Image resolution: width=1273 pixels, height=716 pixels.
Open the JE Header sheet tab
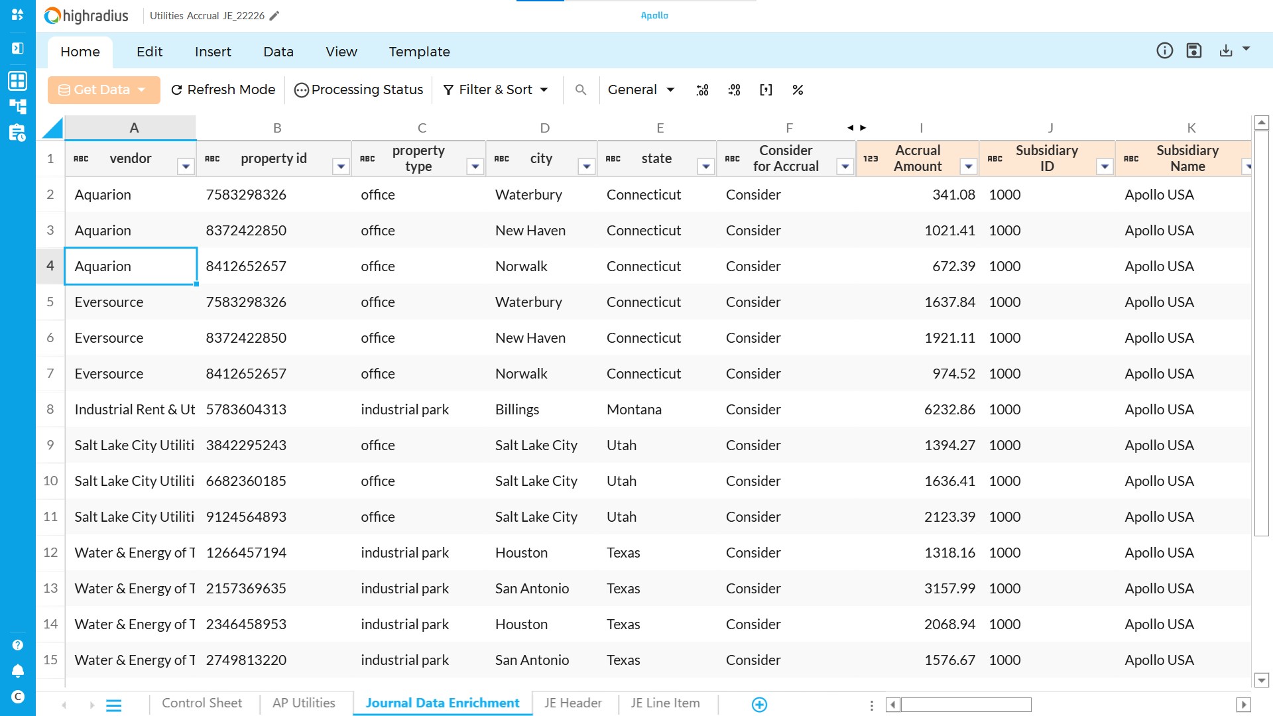(573, 703)
